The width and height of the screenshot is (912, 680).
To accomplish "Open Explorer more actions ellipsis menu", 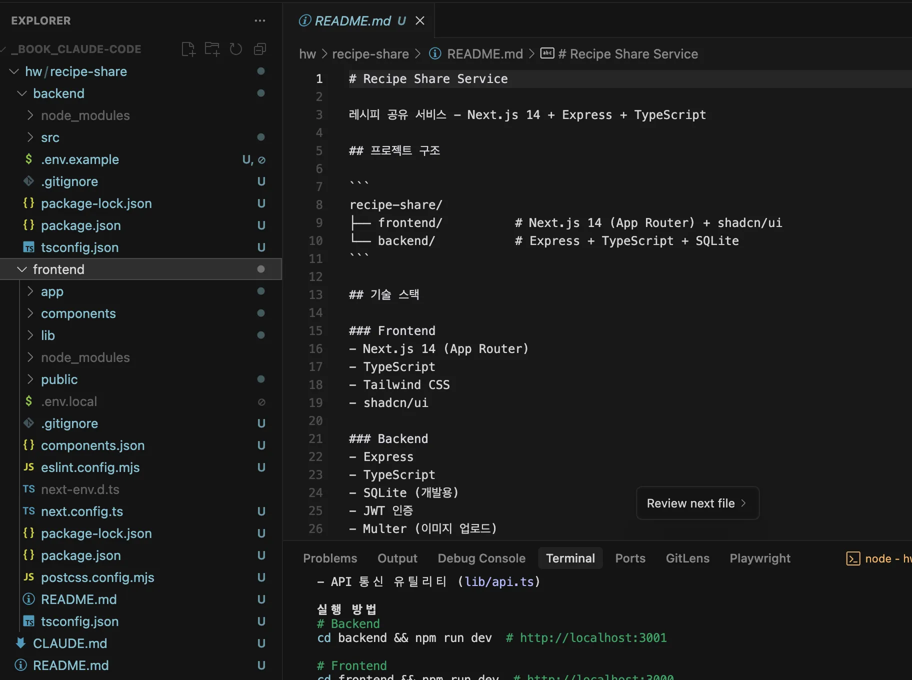I will pos(259,21).
